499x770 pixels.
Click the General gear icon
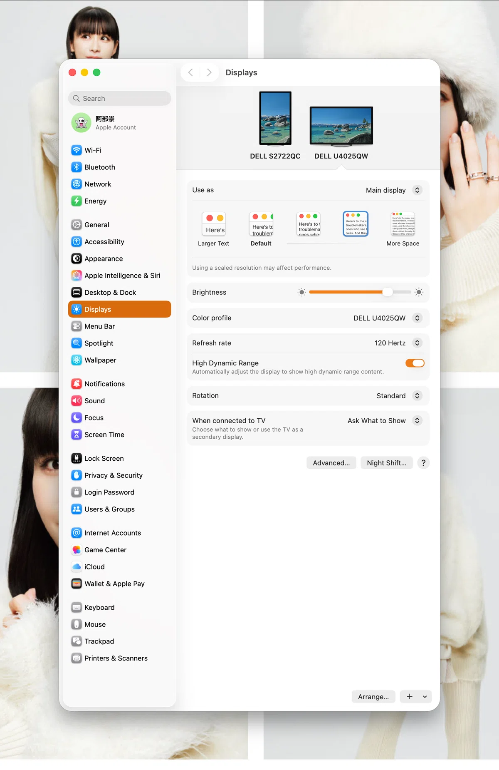click(77, 225)
